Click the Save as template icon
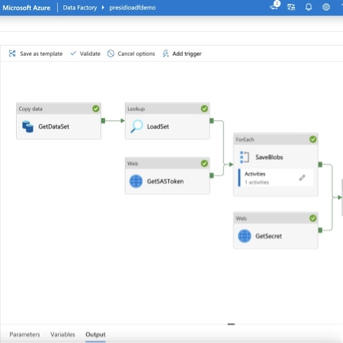 tap(12, 53)
